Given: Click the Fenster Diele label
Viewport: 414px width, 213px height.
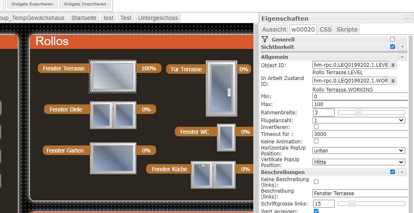Looking at the screenshot, I should coord(66,109).
